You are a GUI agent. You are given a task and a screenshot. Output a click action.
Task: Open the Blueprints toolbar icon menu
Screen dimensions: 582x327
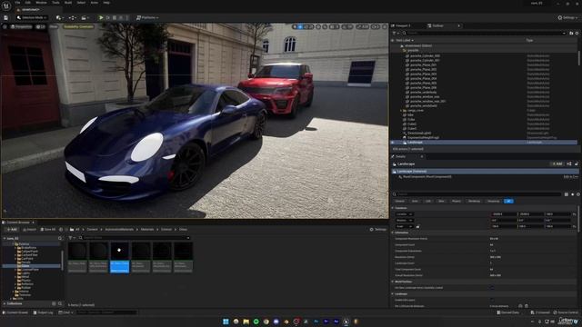click(73, 17)
